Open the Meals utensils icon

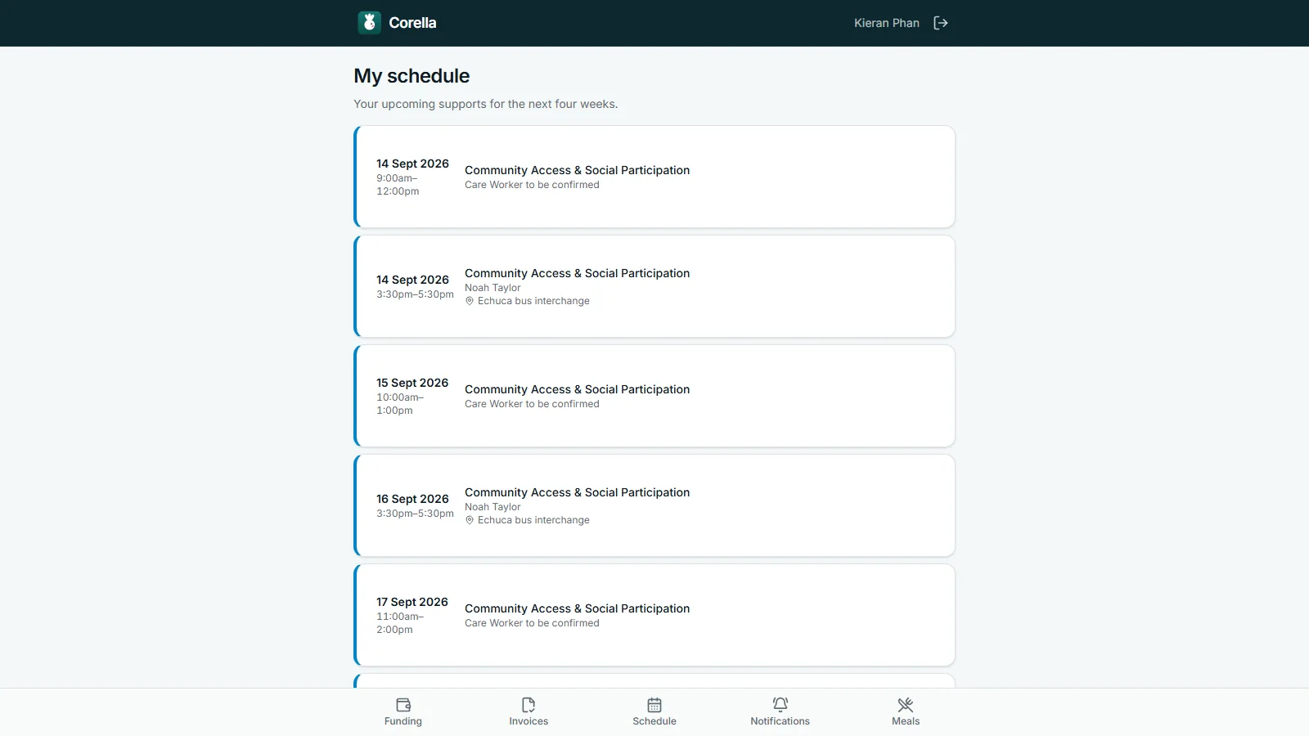click(x=906, y=705)
